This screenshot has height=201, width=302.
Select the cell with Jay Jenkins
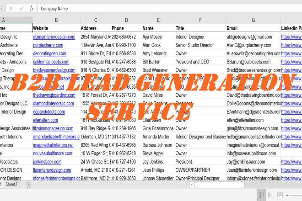point(158,162)
